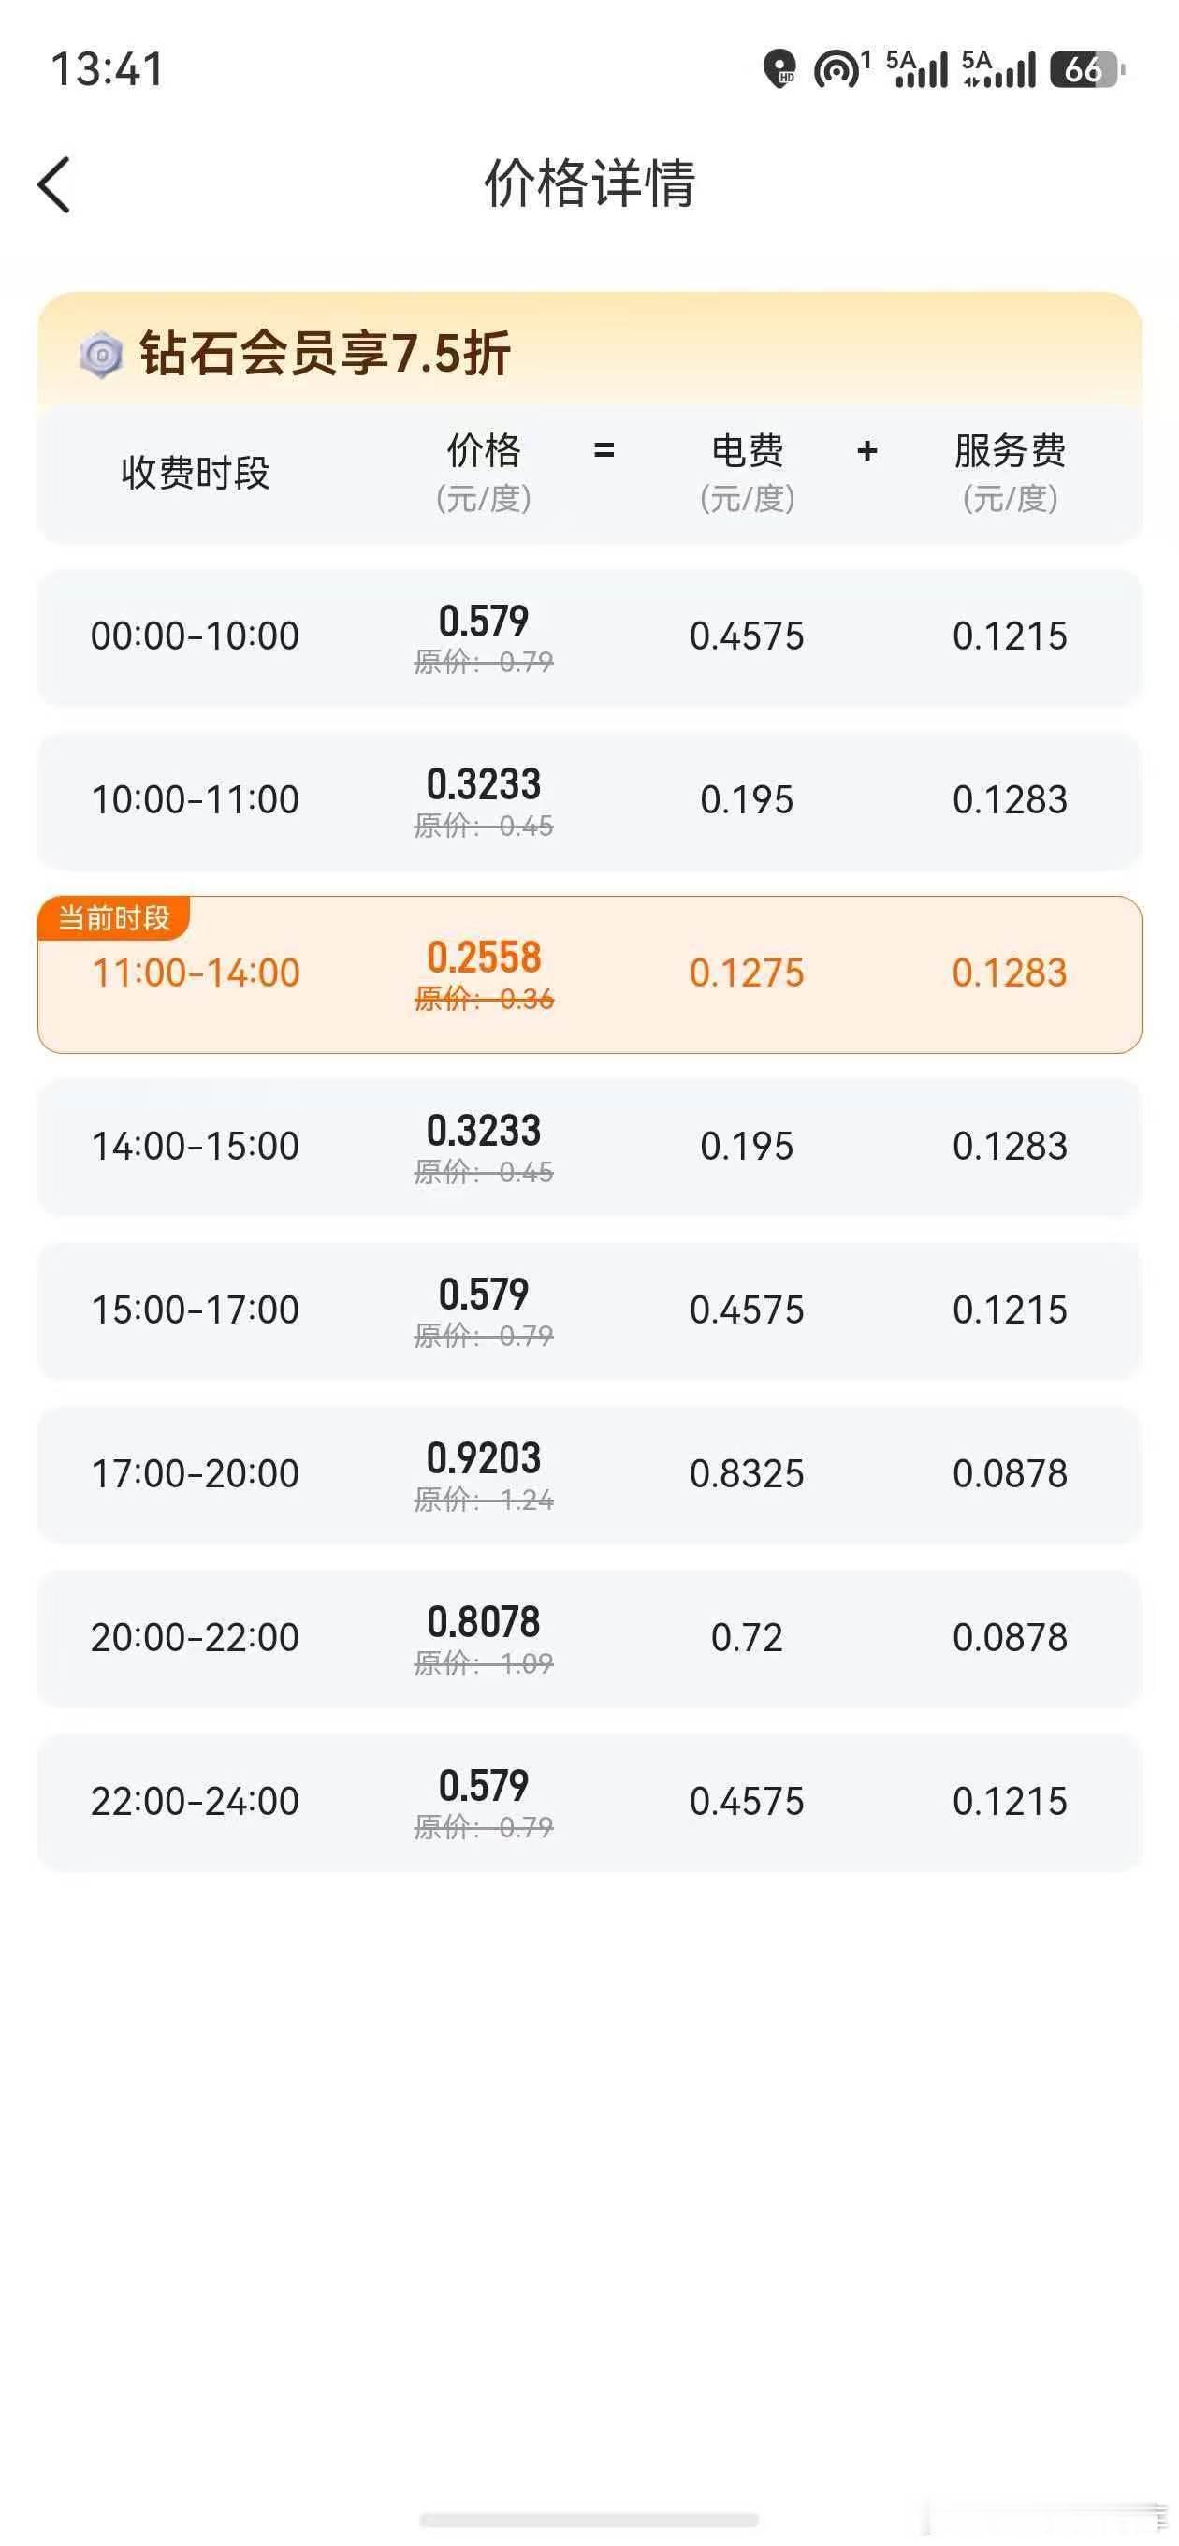The width and height of the screenshot is (1179, 2546).
Task: Select the 22:00-24:00 pricing row
Action: (590, 1803)
